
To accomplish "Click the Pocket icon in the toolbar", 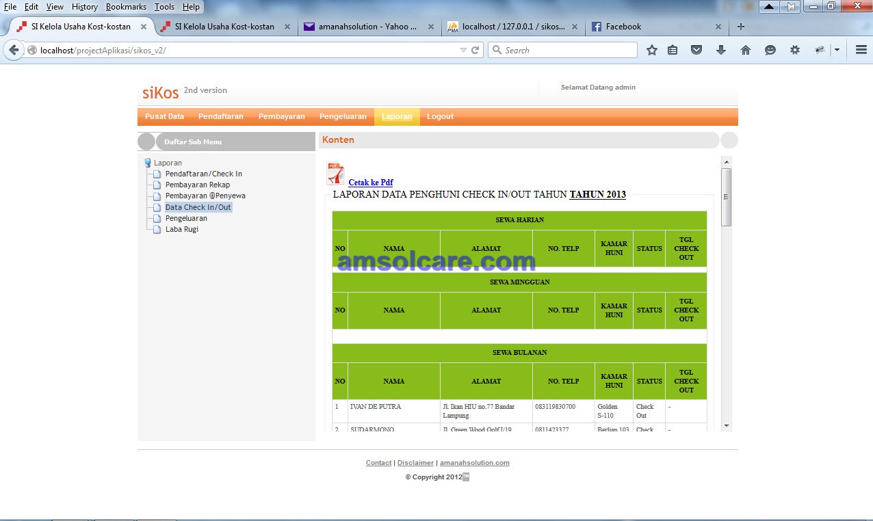I will coord(696,50).
